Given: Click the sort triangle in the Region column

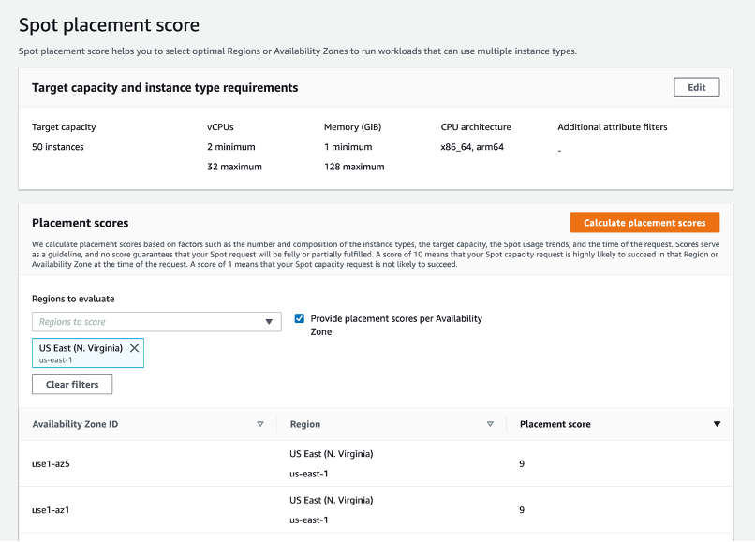Looking at the screenshot, I should (490, 424).
